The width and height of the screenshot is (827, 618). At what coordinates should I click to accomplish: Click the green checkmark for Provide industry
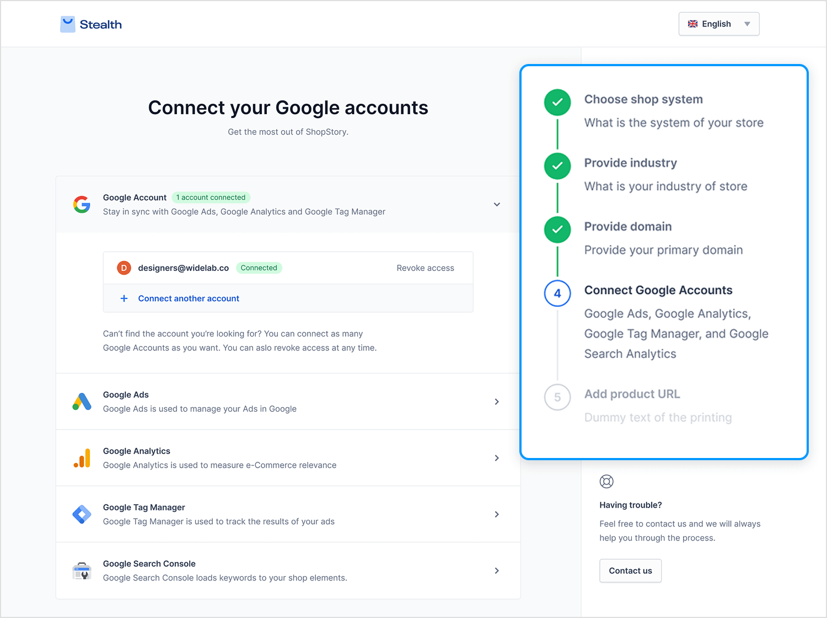click(x=557, y=166)
